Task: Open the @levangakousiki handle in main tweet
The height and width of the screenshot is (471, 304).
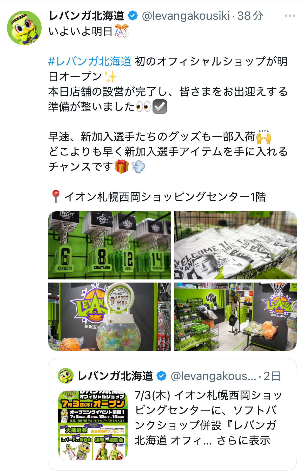Action: click(186, 16)
